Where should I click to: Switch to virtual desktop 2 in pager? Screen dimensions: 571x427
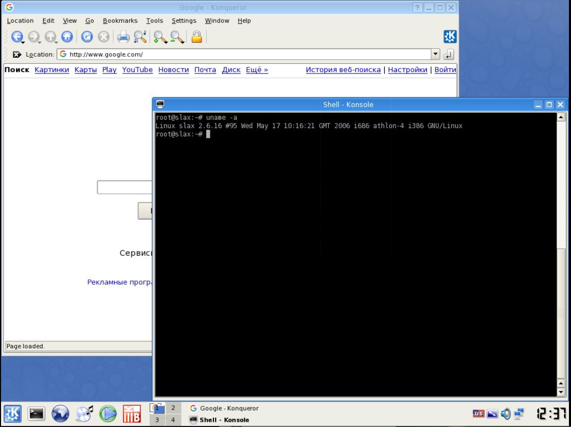pos(173,407)
